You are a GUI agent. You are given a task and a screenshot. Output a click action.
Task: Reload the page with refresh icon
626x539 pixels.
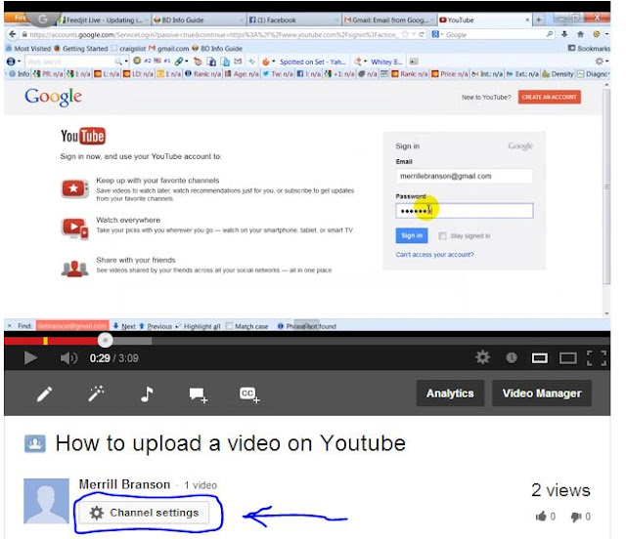pos(422,35)
